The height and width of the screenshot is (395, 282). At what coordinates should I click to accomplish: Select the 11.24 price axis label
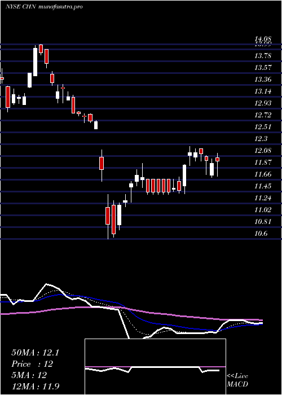(x=263, y=198)
